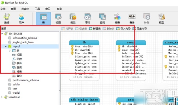Select 查询 (Queries) under mysql
Screen dimensions: 178x105
(19, 67)
